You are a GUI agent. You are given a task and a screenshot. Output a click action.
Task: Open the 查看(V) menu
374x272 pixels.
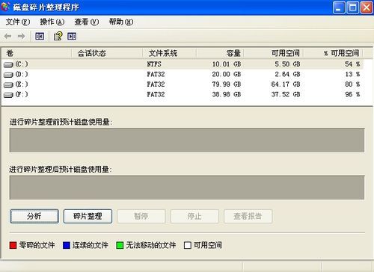87,22
